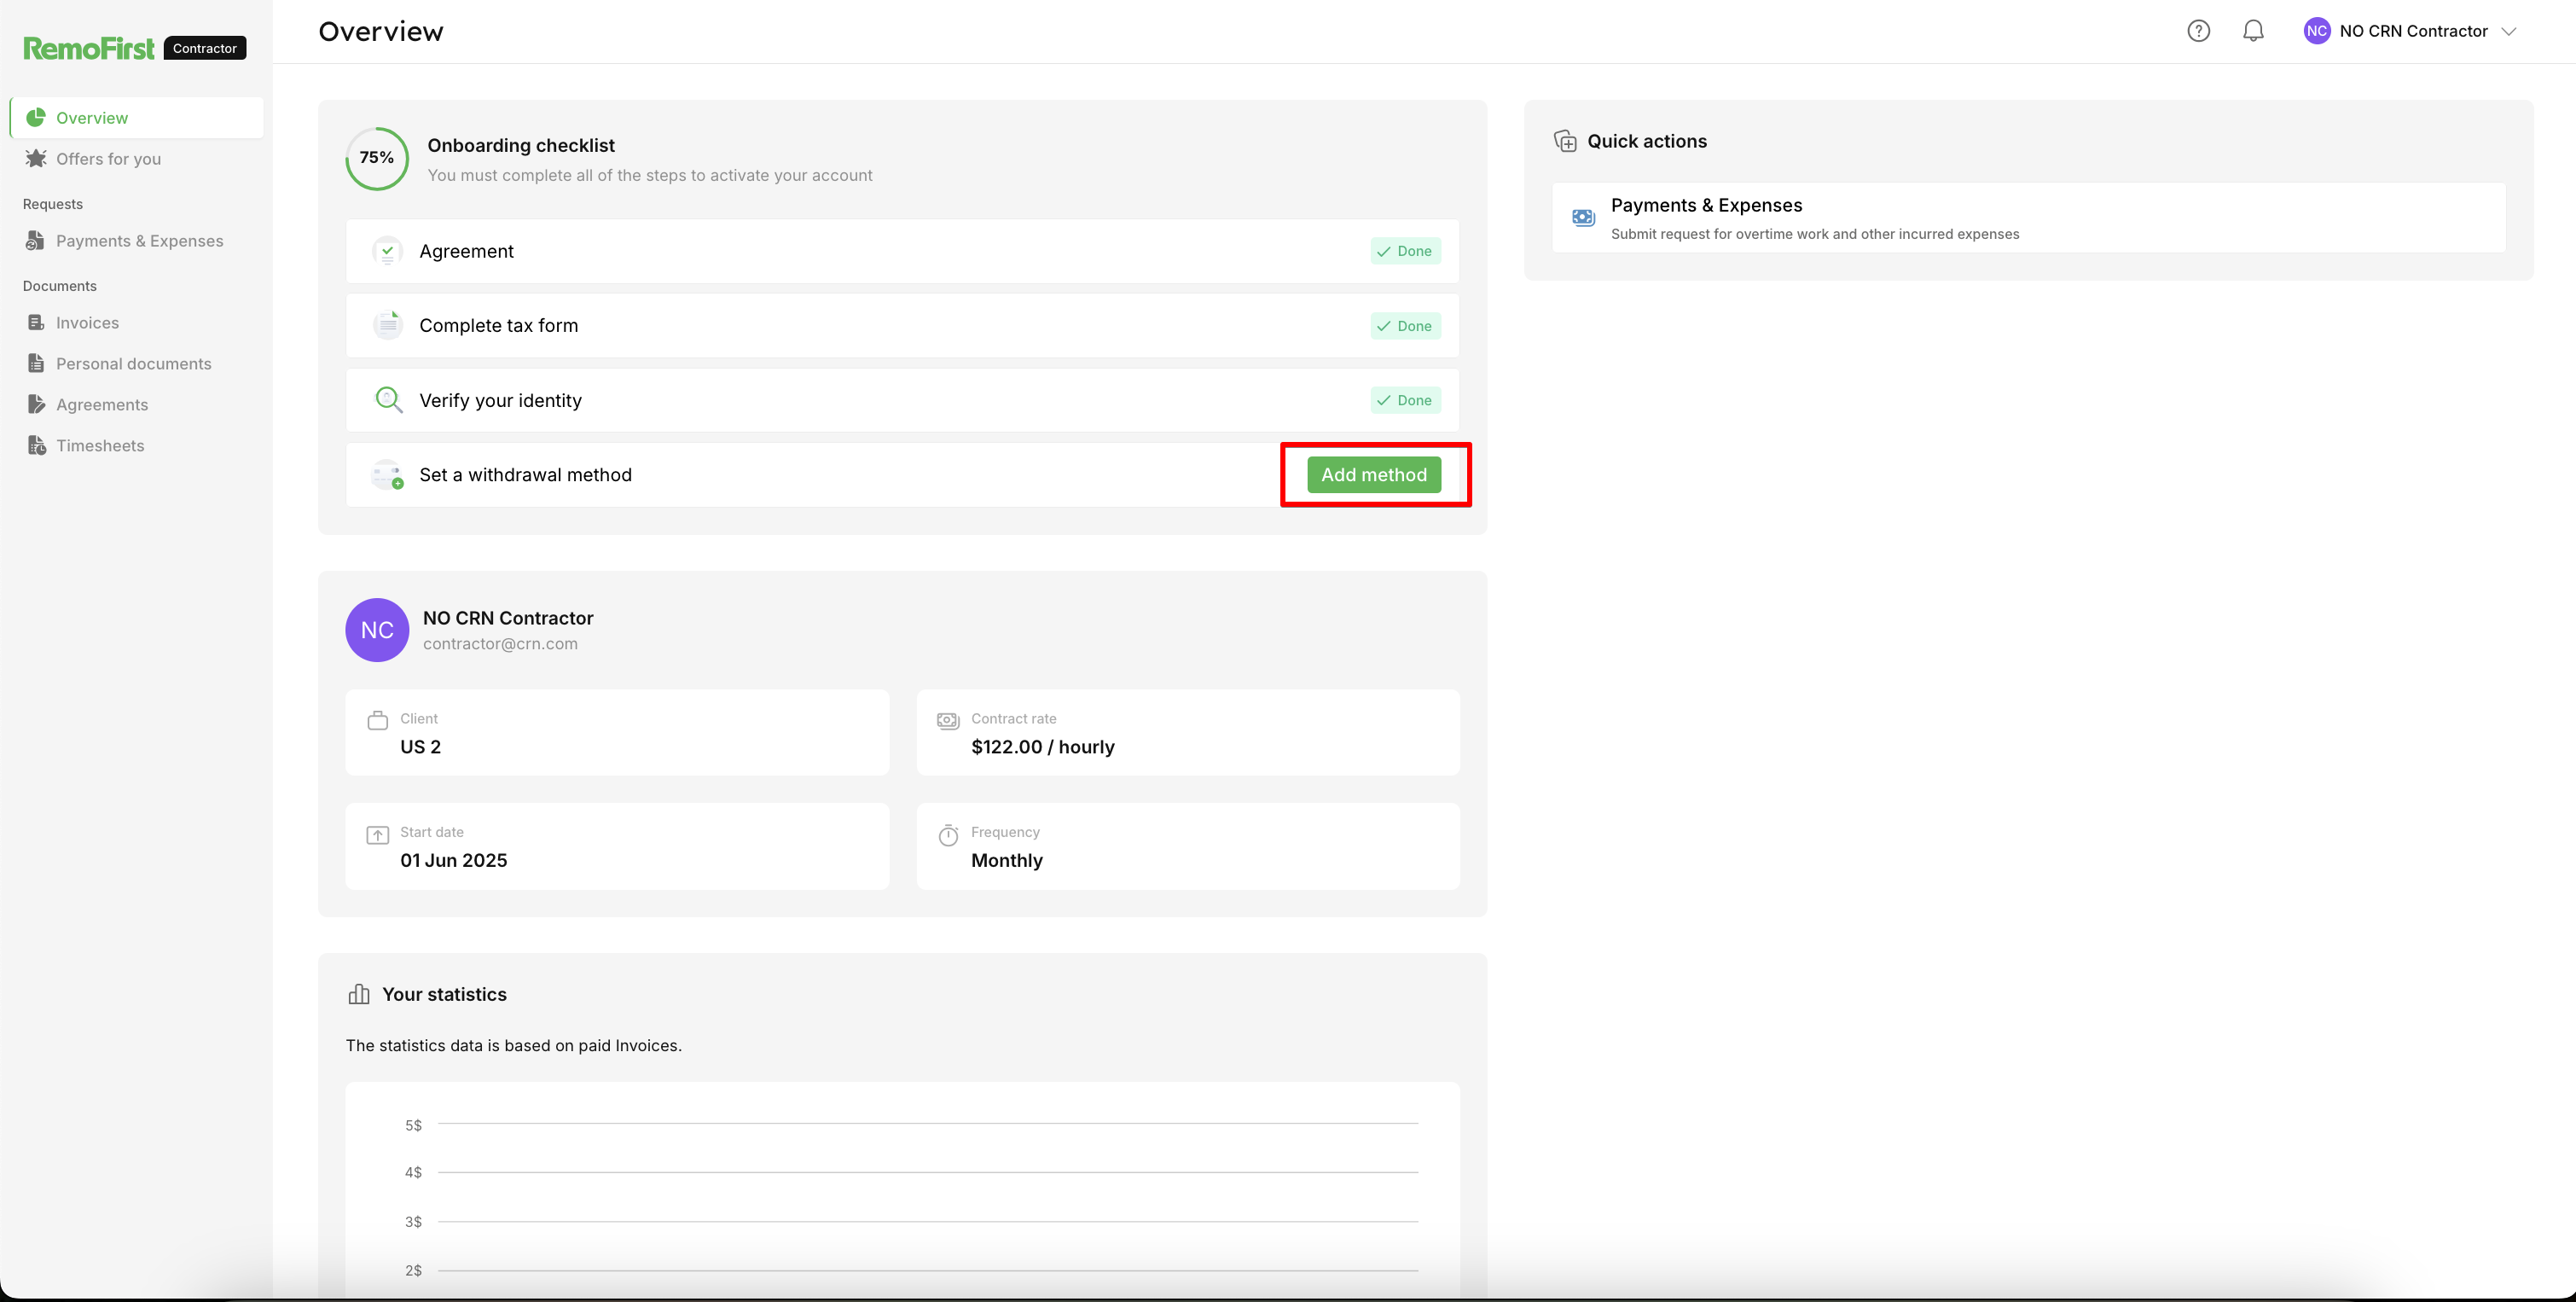Image resolution: width=2576 pixels, height=1302 pixels.
Task: Expand the NO CRN Contractor account dropdown
Action: coord(2508,31)
